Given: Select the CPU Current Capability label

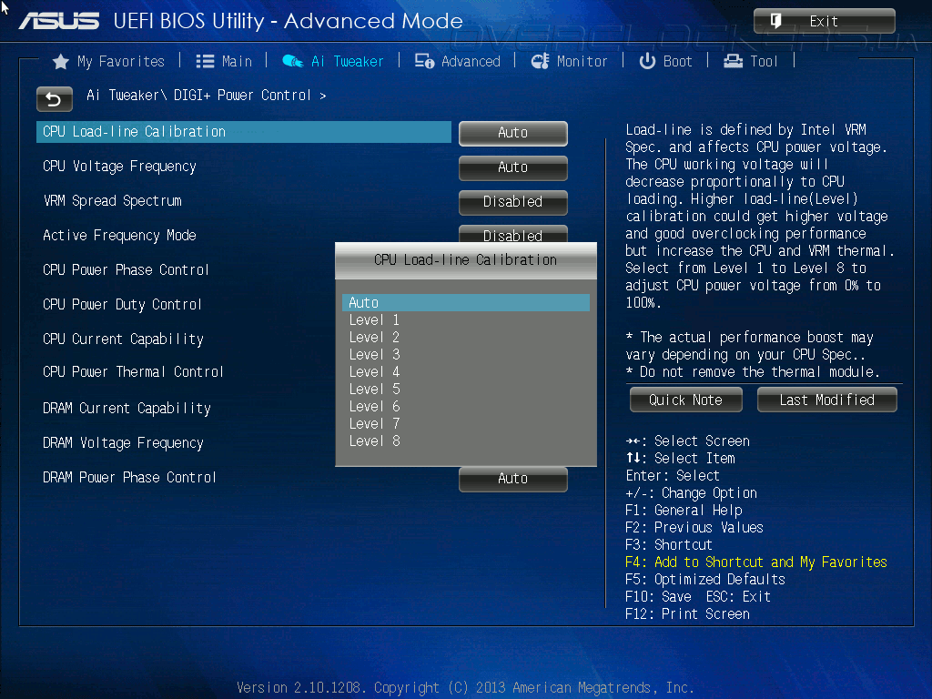Looking at the screenshot, I should coord(123,339).
